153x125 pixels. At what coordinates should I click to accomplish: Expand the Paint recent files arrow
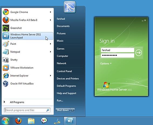pyautogui.click(x=50, y=44)
